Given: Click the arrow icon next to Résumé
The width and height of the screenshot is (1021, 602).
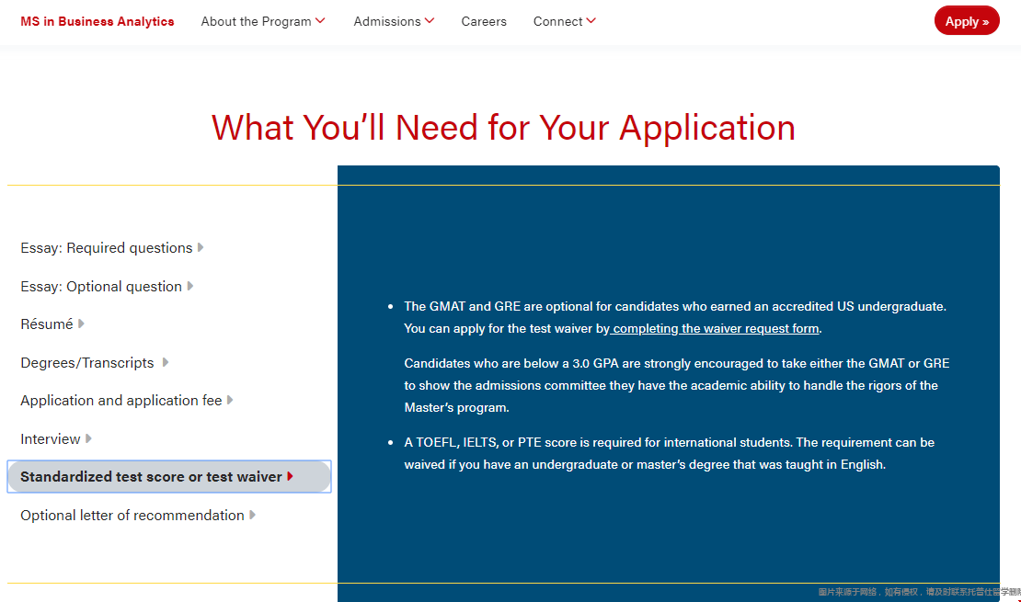Looking at the screenshot, I should 81,324.
